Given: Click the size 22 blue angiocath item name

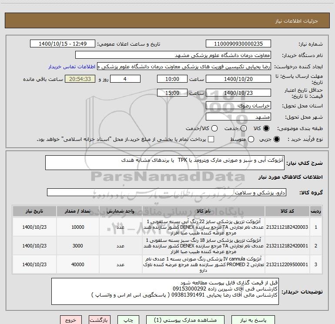Looking at the screenshot, I should point(204,227).
